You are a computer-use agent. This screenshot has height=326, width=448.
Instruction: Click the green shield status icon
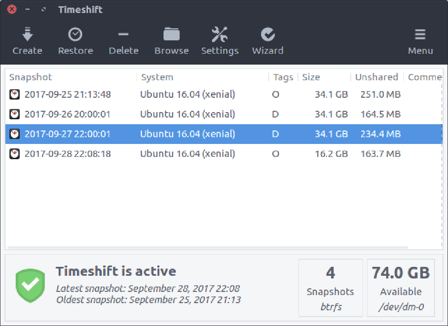click(30, 285)
